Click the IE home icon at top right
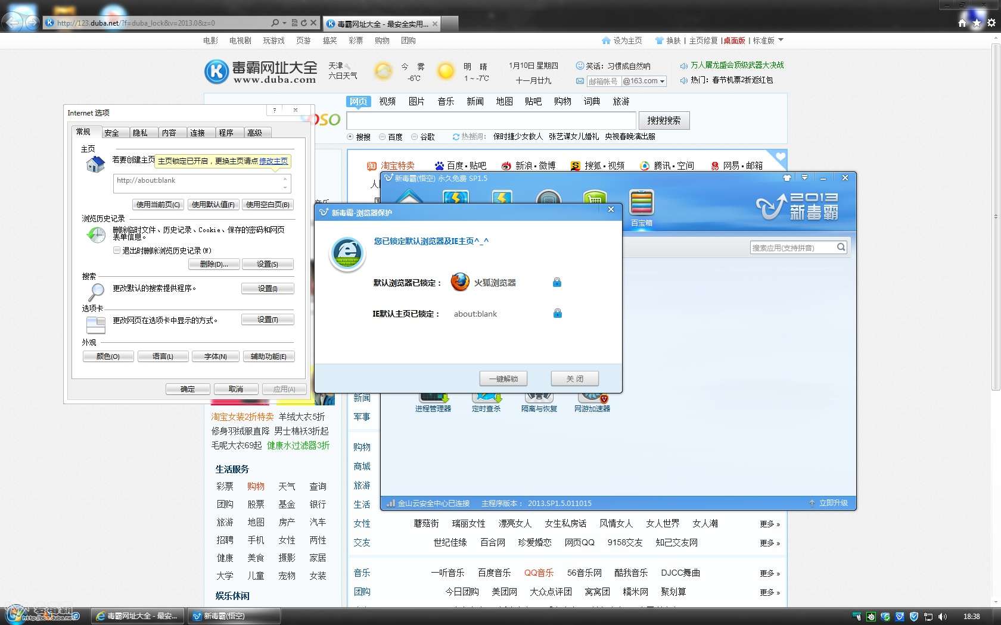Image resolution: width=1001 pixels, height=625 pixels. click(962, 23)
